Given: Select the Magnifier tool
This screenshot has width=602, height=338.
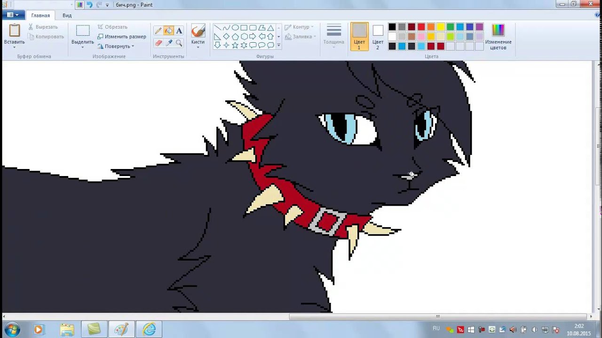Looking at the screenshot, I should click(179, 43).
